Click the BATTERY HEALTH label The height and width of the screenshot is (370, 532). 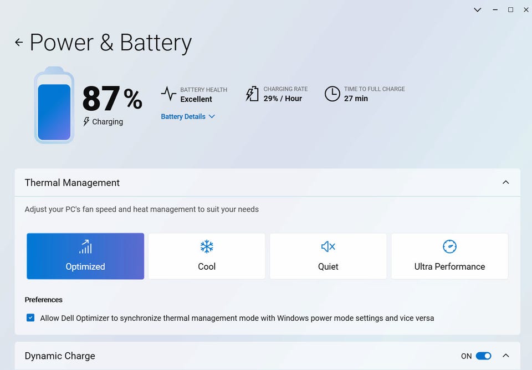(x=203, y=90)
